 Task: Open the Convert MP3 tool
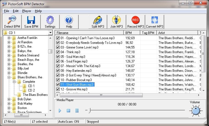click(x=155, y=22)
